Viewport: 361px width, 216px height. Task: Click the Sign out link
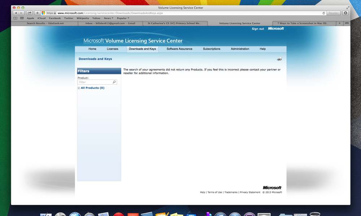pyautogui.click(x=258, y=29)
